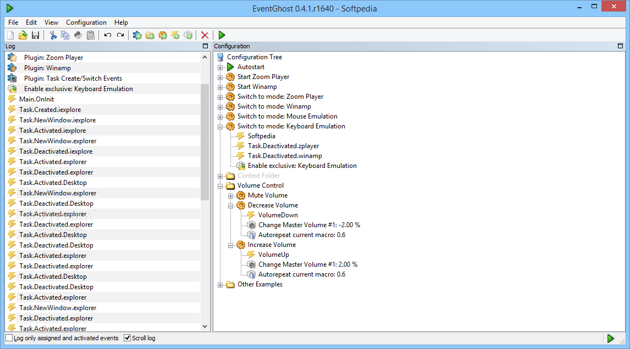The height and width of the screenshot is (349, 630).
Task: Click the Task Create/Switch Events plugin icon
Action: 13,78
